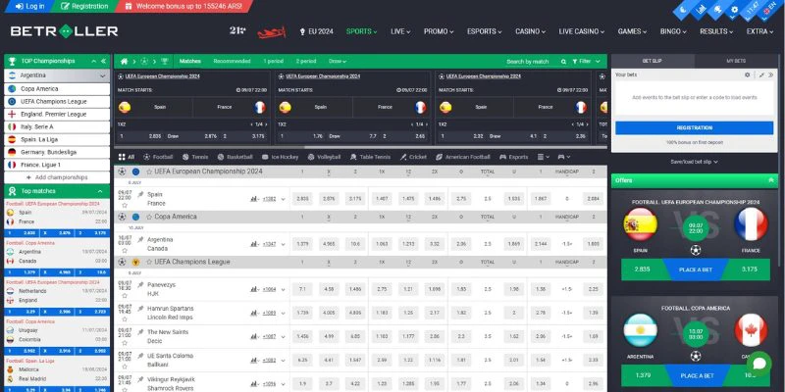The height and width of the screenshot is (392, 785).
Task: Collapse TOP Championships with the up chevron
Action: point(93,61)
